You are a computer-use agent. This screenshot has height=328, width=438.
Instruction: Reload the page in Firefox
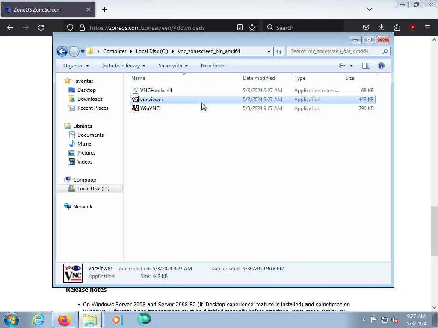click(41, 28)
